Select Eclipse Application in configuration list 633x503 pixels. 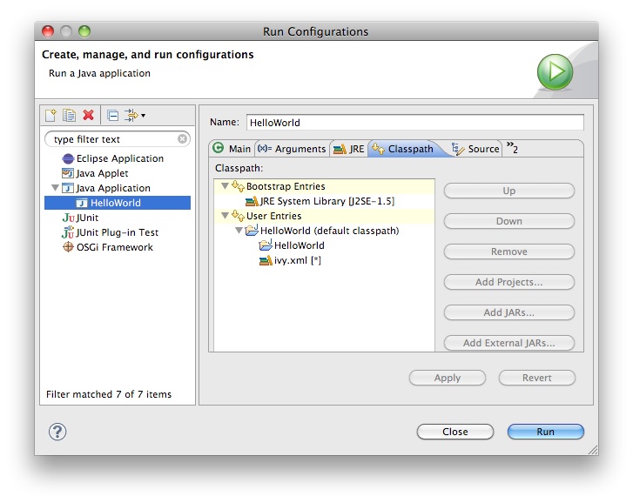[119, 158]
